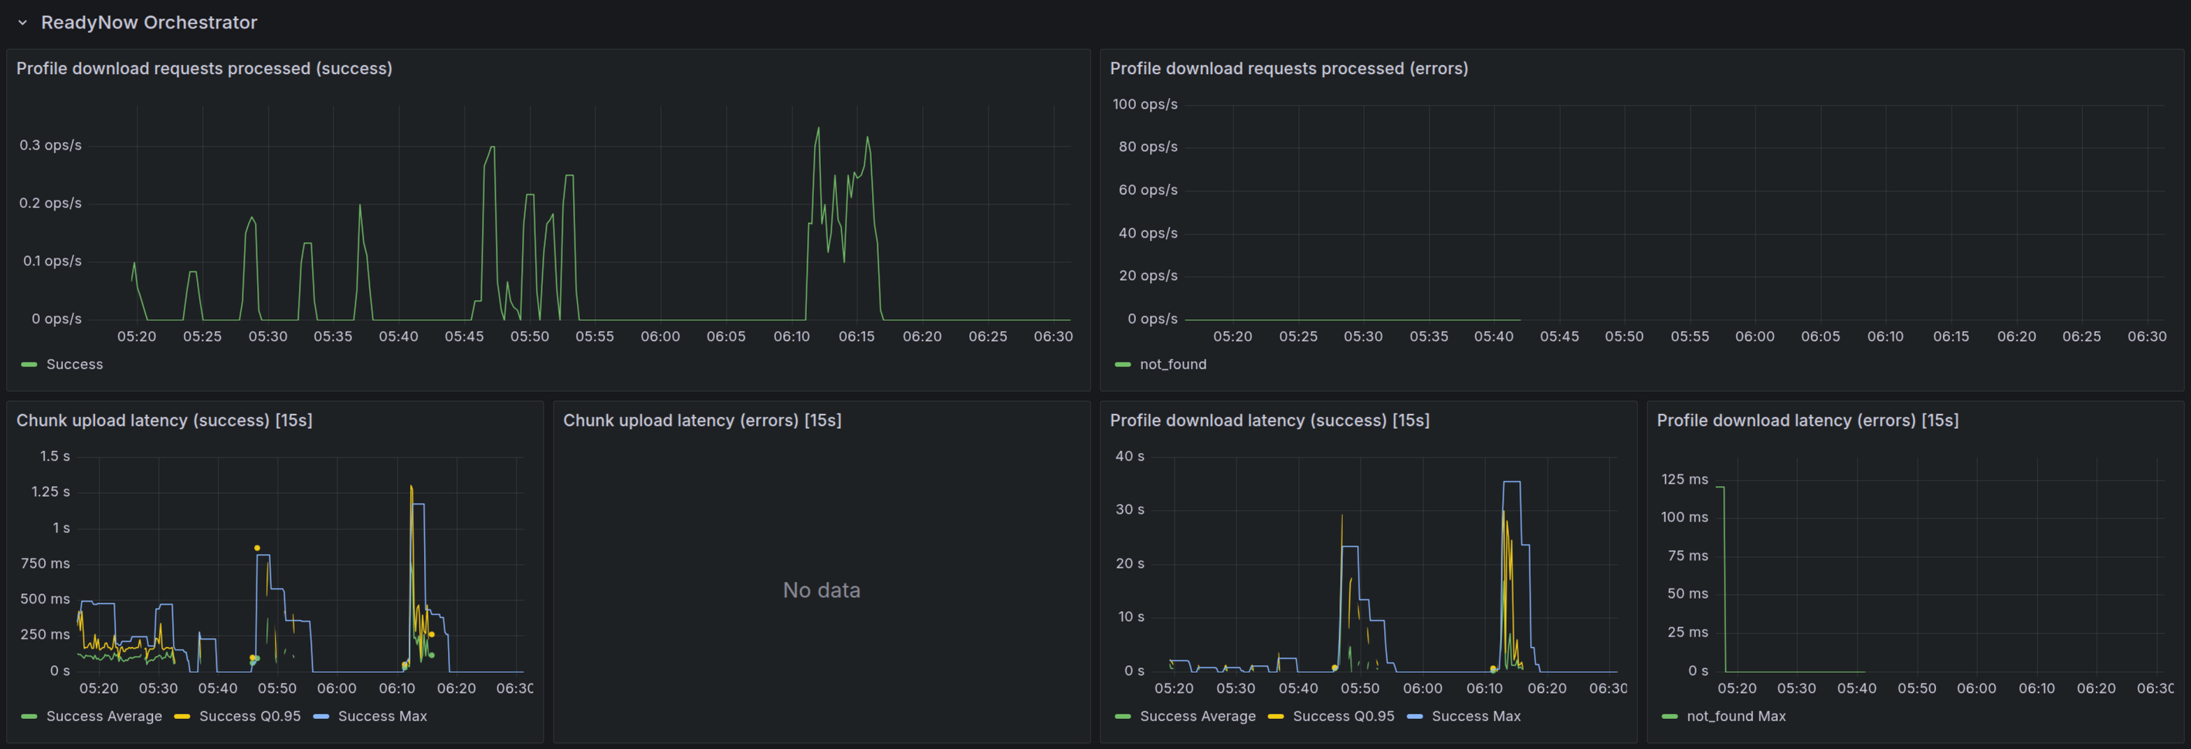The width and height of the screenshot is (2191, 749).
Task: Collapse the ReadyNow Orchestrator row
Action: [x=22, y=23]
